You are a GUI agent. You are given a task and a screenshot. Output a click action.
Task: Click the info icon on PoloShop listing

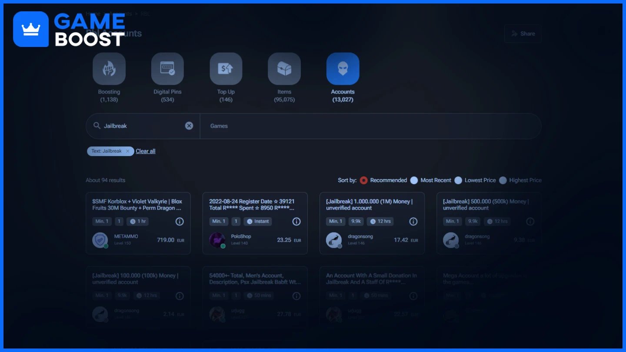pyautogui.click(x=296, y=222)
